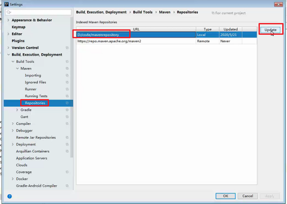Click the disabled Apply button
Image resolution: width=287 pixels, height=204 pixels.
(270, 196)
